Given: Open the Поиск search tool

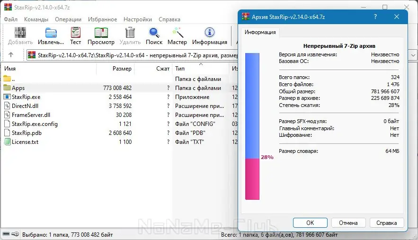Looking at the screenshot, I should [154, 33].
